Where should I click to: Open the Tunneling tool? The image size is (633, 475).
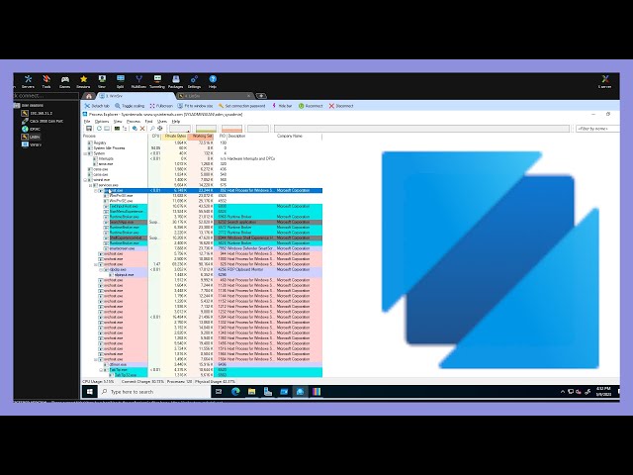157,81
